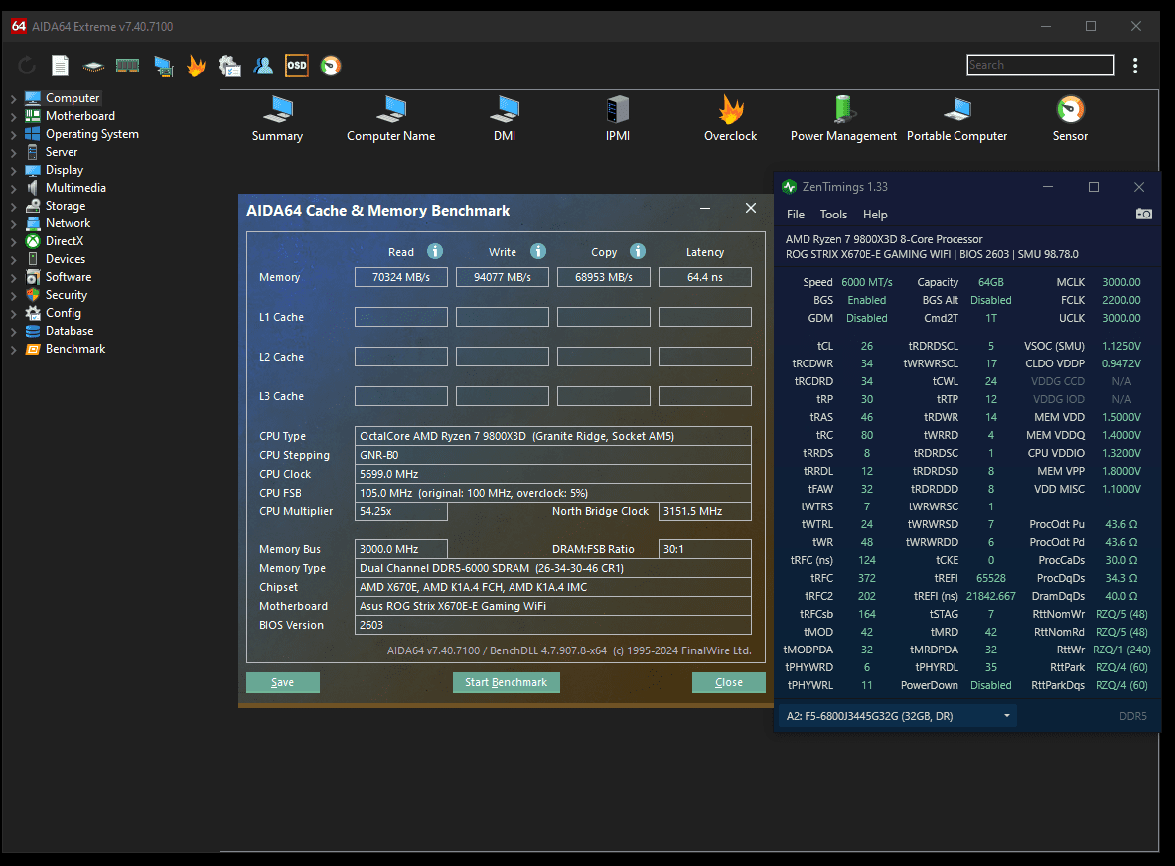Open the OSD panel toolbar icon
1175x866 pixels.
pos(296,66)
